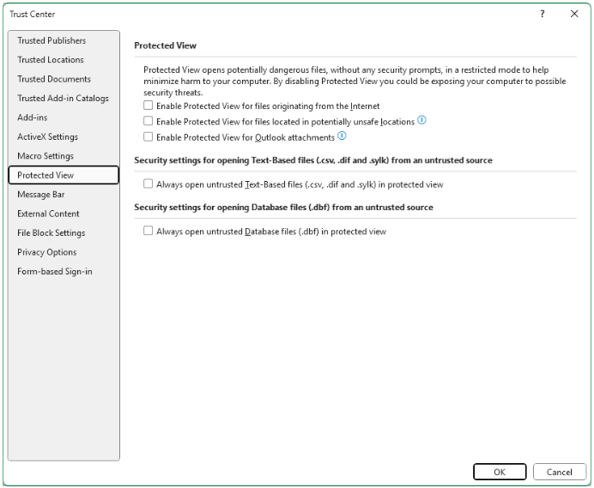Click info icon next to Outlook attachments
This screenshot has width=594, height=488.
342,136
